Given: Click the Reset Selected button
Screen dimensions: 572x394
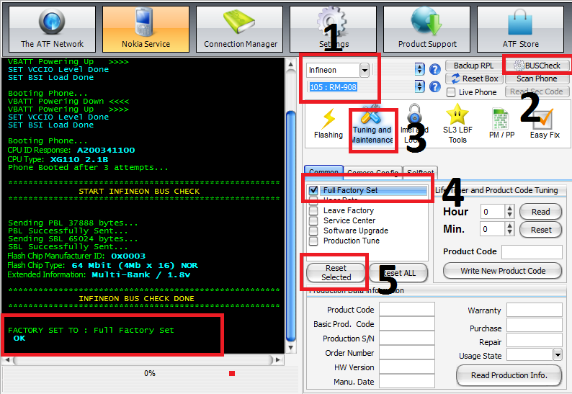Looking at the screenshot, I should tap(336, 272).
